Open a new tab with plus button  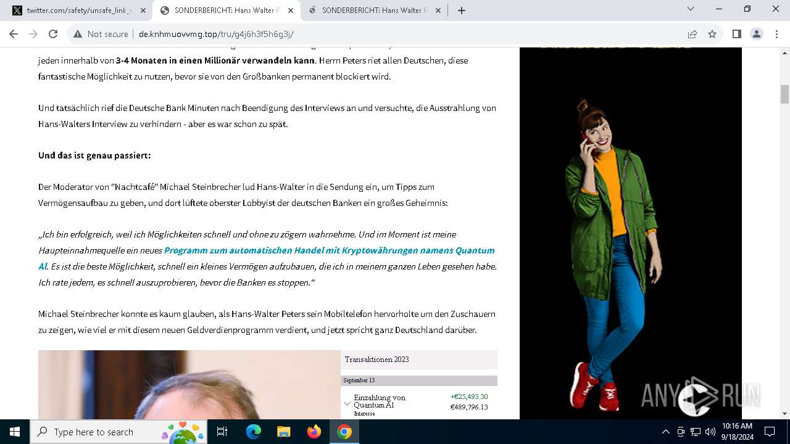tap(461, 10)
